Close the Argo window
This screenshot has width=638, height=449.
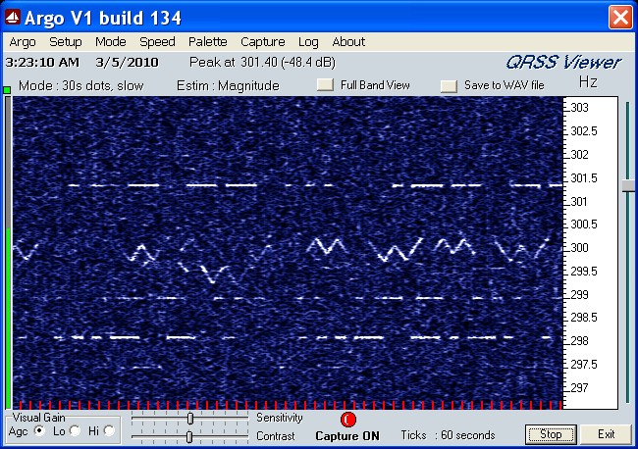620,18
